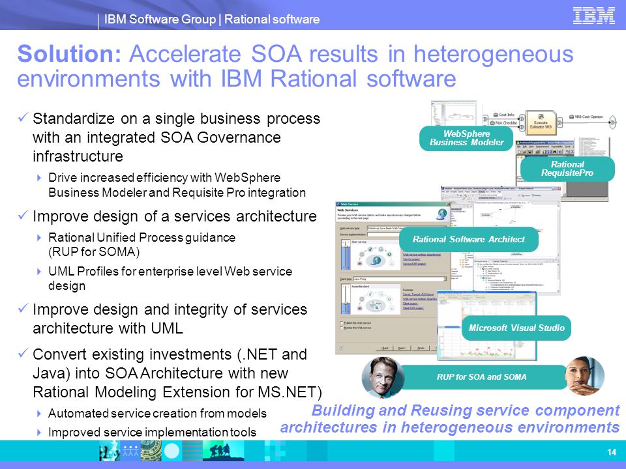626x469 pixels.
Task: Open the Service EAR project link
Action: point(415,264)
